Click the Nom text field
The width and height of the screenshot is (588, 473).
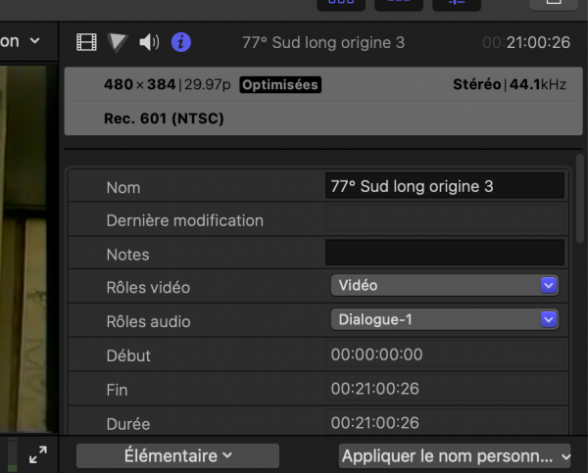(445, 186)
